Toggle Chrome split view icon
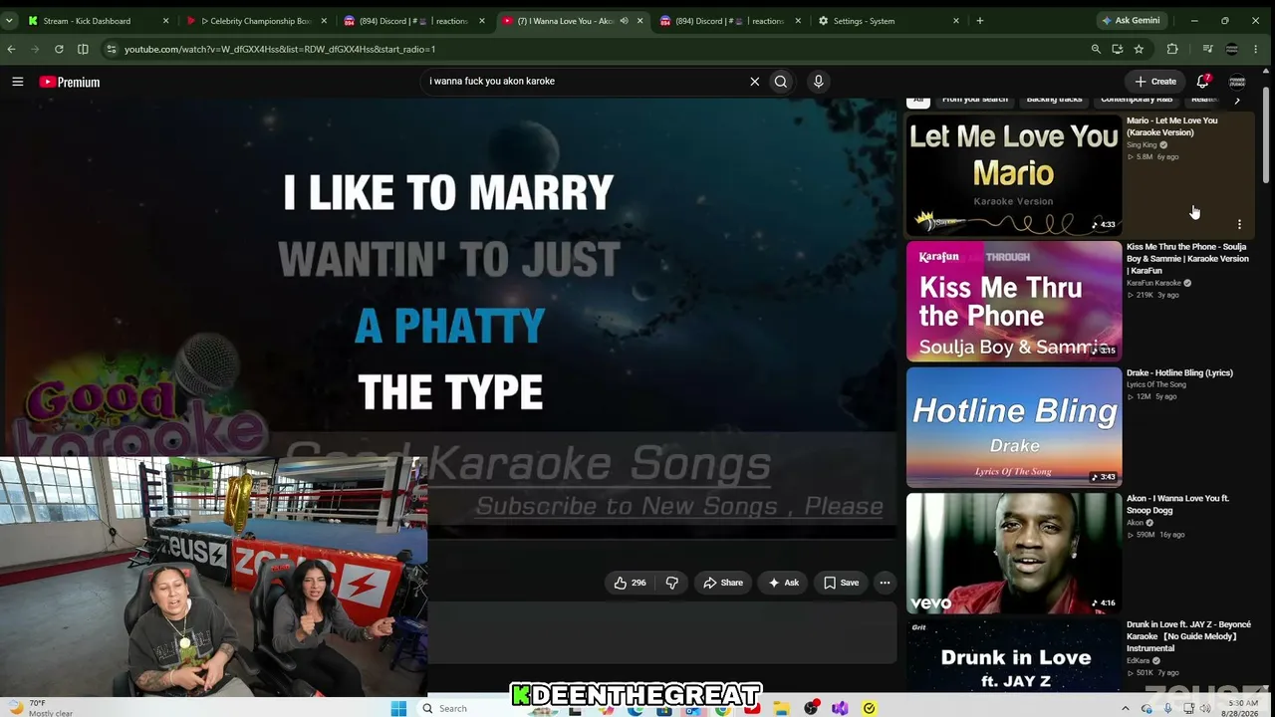This screenshot has height=717, width=1275. pyautogui.click(x=83, y=49)
